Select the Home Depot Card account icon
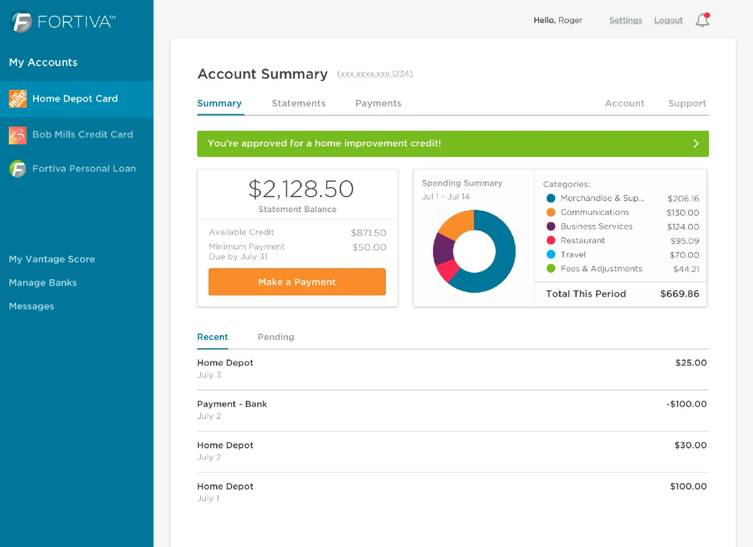Image resolution: width=753 pixels, height=547 pixels. click(17, 99)
